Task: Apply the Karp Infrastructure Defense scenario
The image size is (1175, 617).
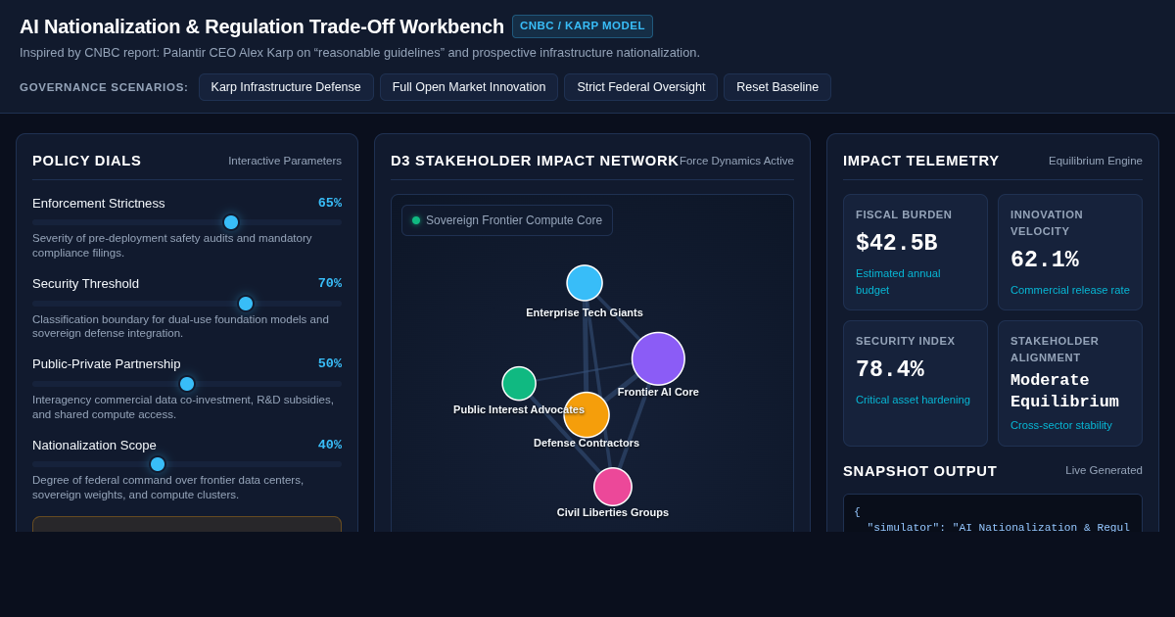Action: click(x=286, y=87)
